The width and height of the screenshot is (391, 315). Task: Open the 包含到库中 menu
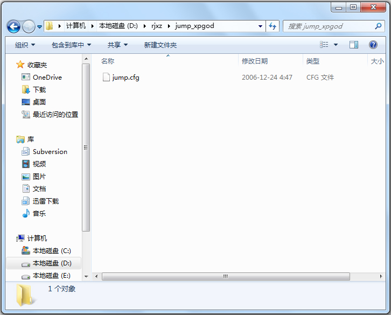click(71, 45)
